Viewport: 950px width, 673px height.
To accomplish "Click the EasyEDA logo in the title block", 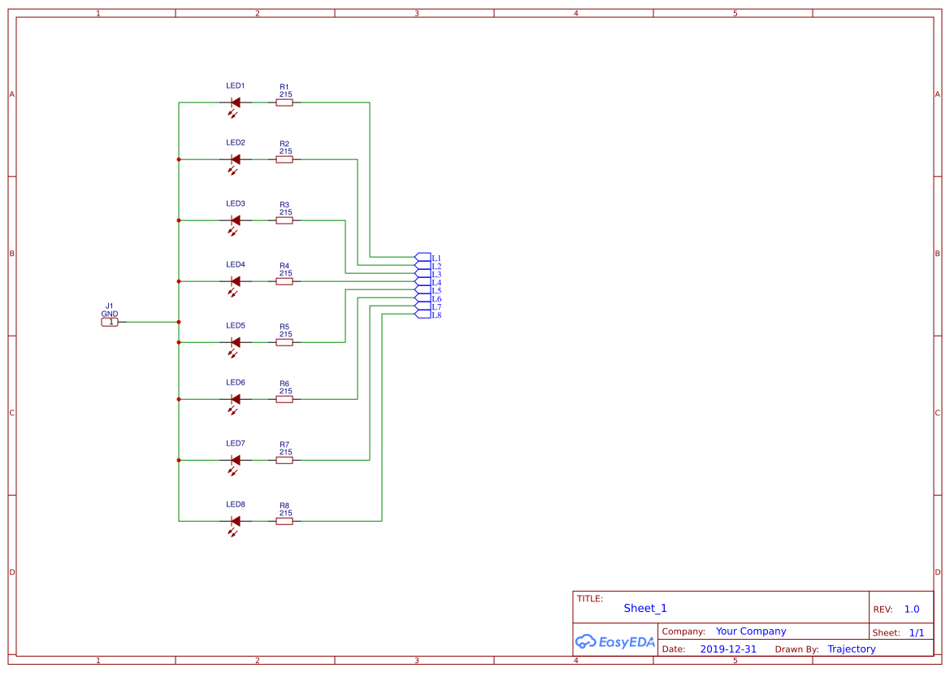I will pyautogui.click(x=614, y=642).
